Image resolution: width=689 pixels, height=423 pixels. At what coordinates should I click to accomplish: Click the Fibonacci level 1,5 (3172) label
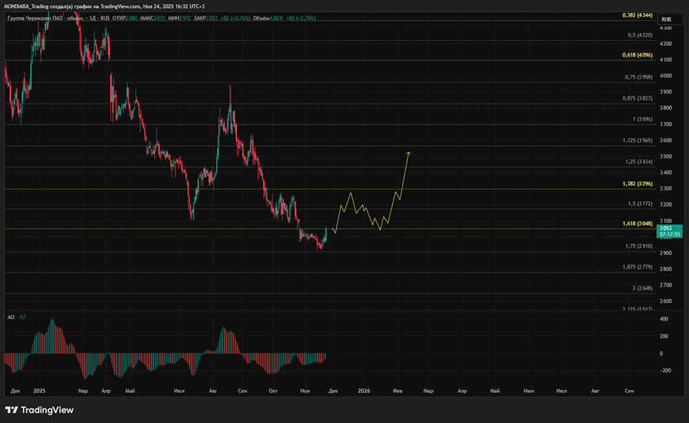(640, 204)
